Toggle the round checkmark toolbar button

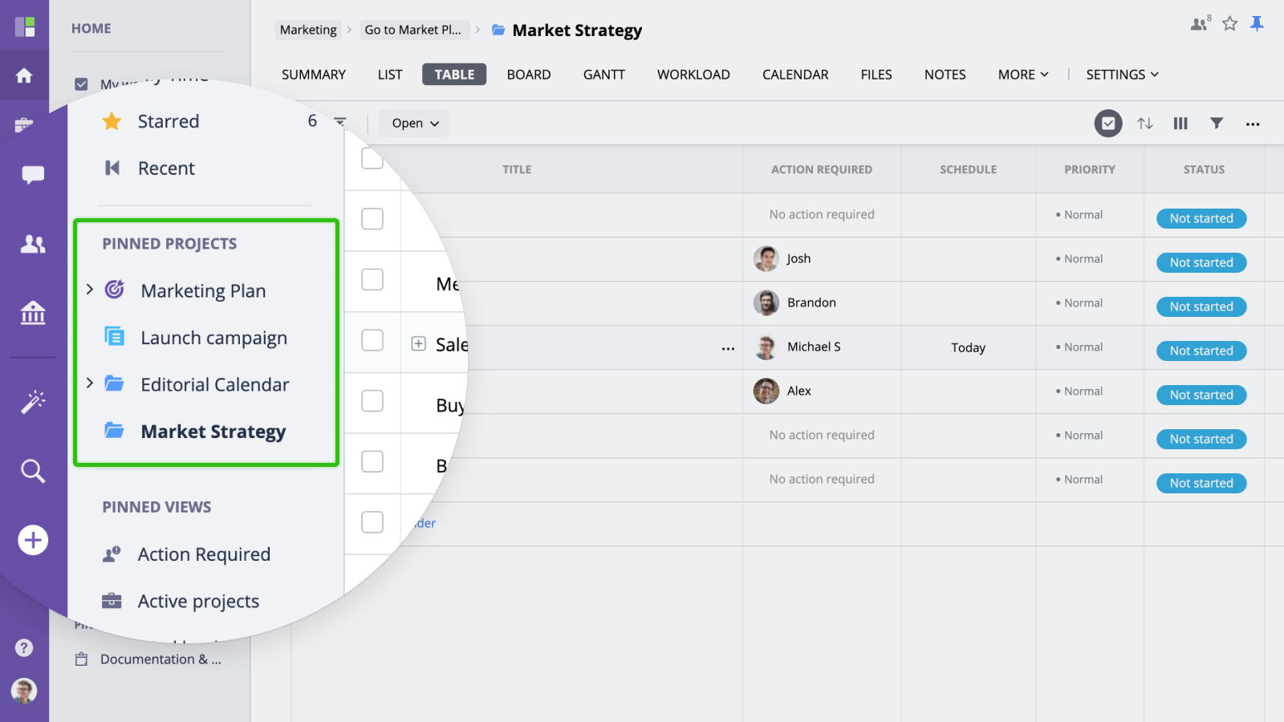pyautogui.click(x=1108, y=124)
